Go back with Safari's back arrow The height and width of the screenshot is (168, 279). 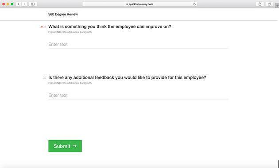pyautogui.click(x=19, y=4)
